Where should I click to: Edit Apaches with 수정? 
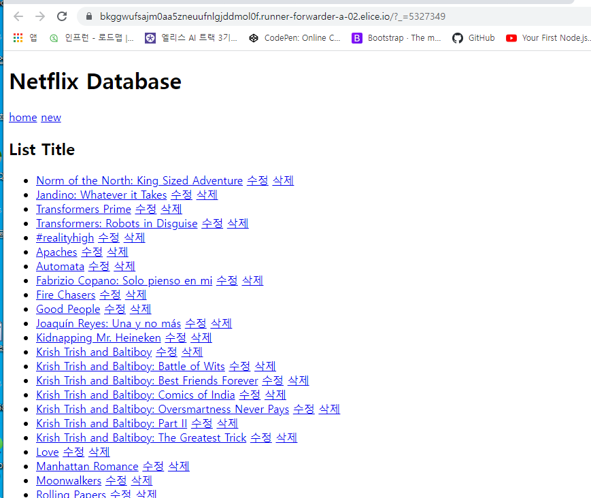pos(92,252)
